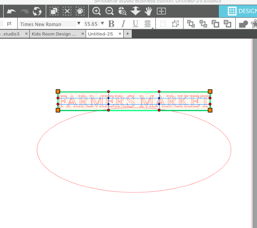Image resolution: width=257 pixels, height=228 pixels.
Task: Add a new document tab
Action: pyautogui.click(x=128, y=34)
